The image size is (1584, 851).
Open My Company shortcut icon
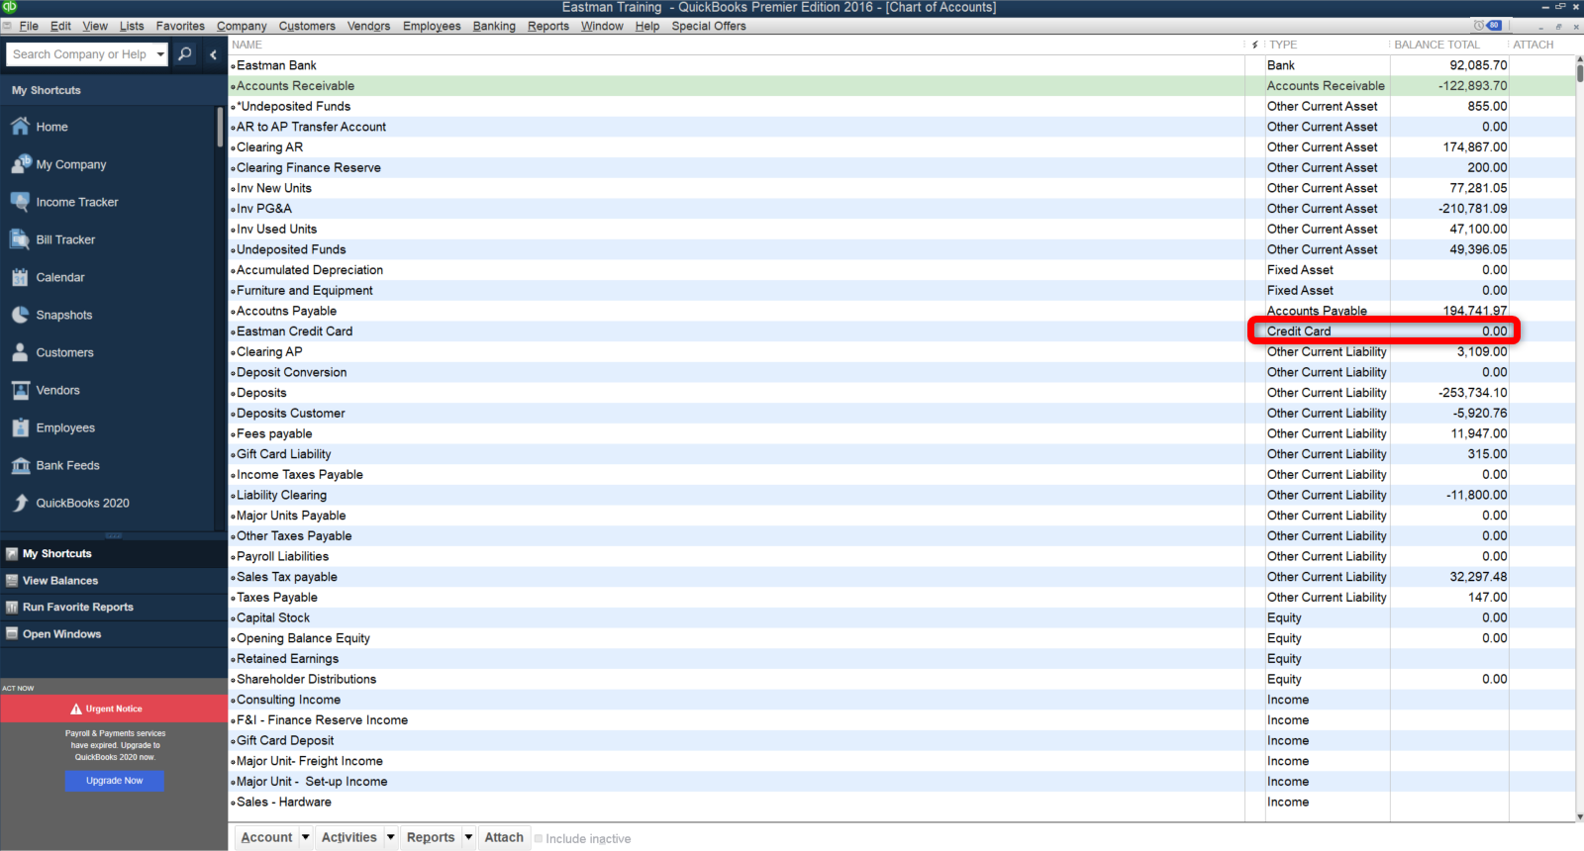20,164
